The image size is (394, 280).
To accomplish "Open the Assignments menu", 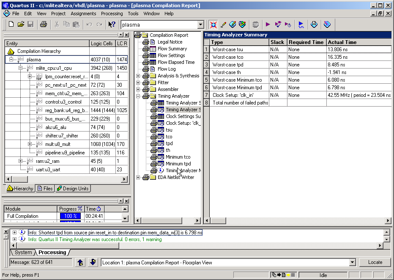I will [83, 14].
